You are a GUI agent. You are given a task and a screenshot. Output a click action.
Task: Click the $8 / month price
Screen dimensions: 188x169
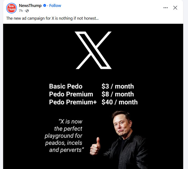(x=118, y=94)
